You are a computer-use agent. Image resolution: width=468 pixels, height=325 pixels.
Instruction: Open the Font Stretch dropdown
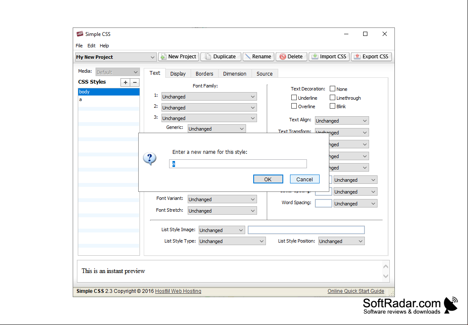[x=222, y=211]
